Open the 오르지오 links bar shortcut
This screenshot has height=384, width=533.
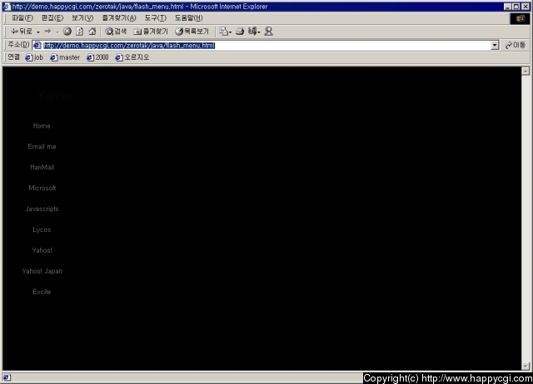132,57
